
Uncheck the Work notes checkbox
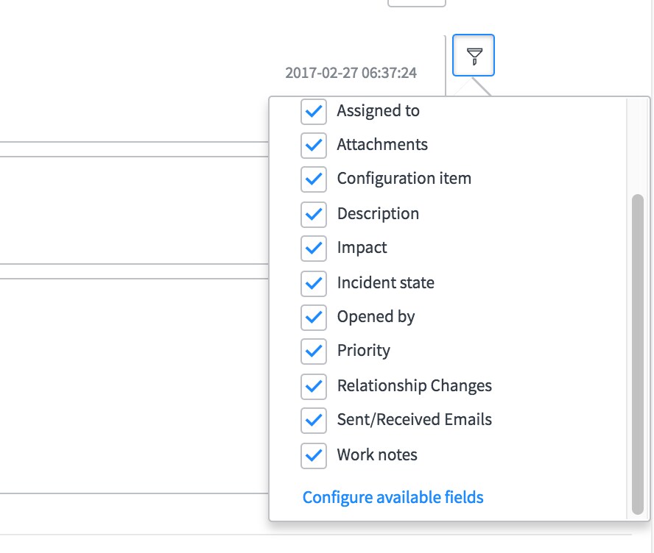click(x=314, y=455)
